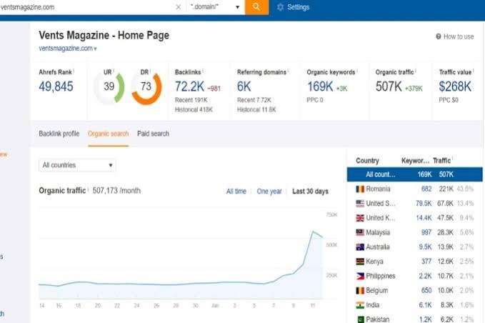Open Settings via the gear icon

(x=280, y=7)
